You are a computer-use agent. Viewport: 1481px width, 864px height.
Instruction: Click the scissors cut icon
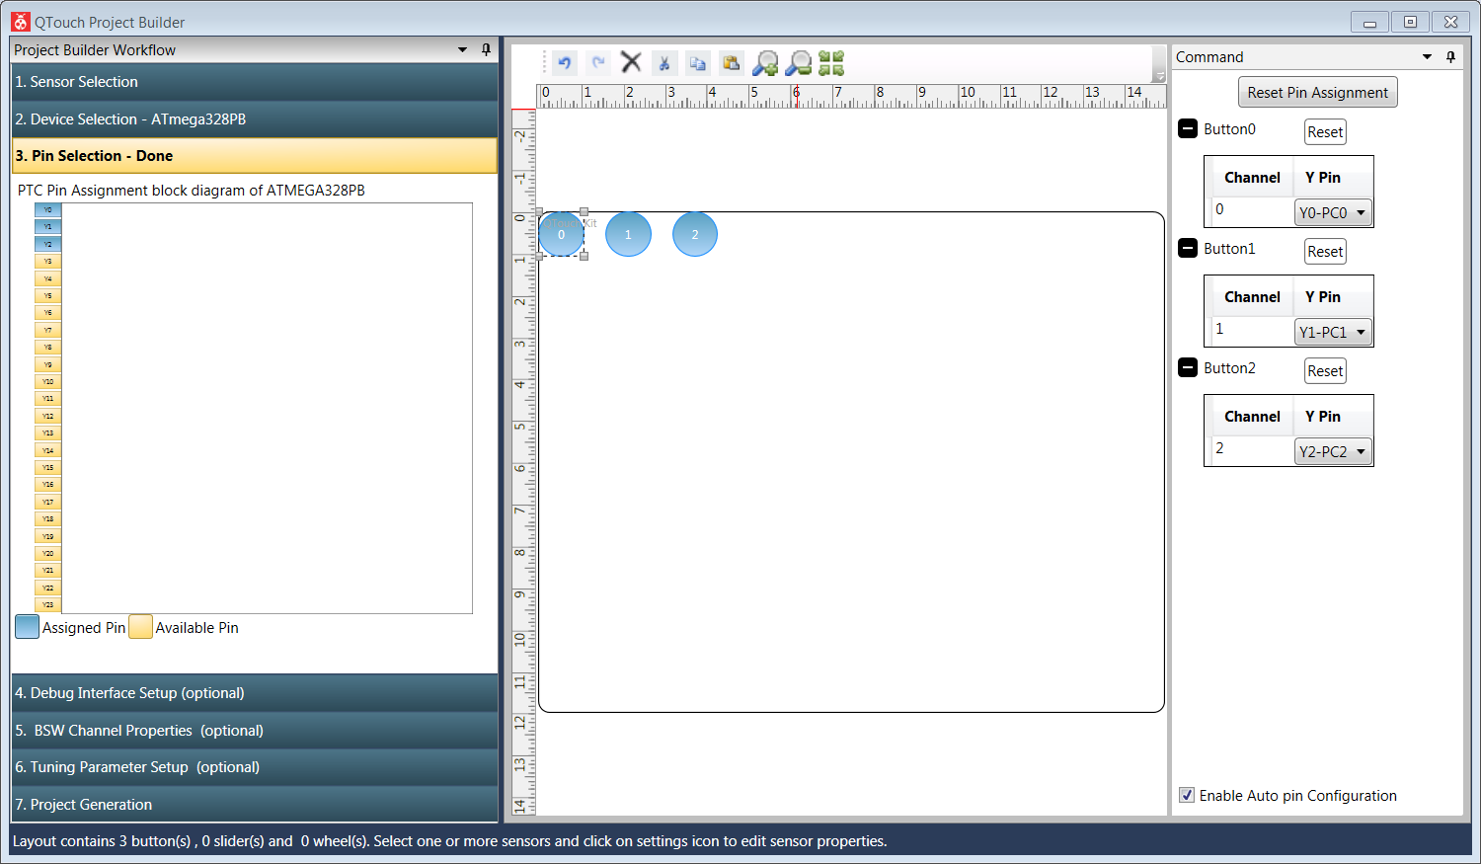[664, 63]
